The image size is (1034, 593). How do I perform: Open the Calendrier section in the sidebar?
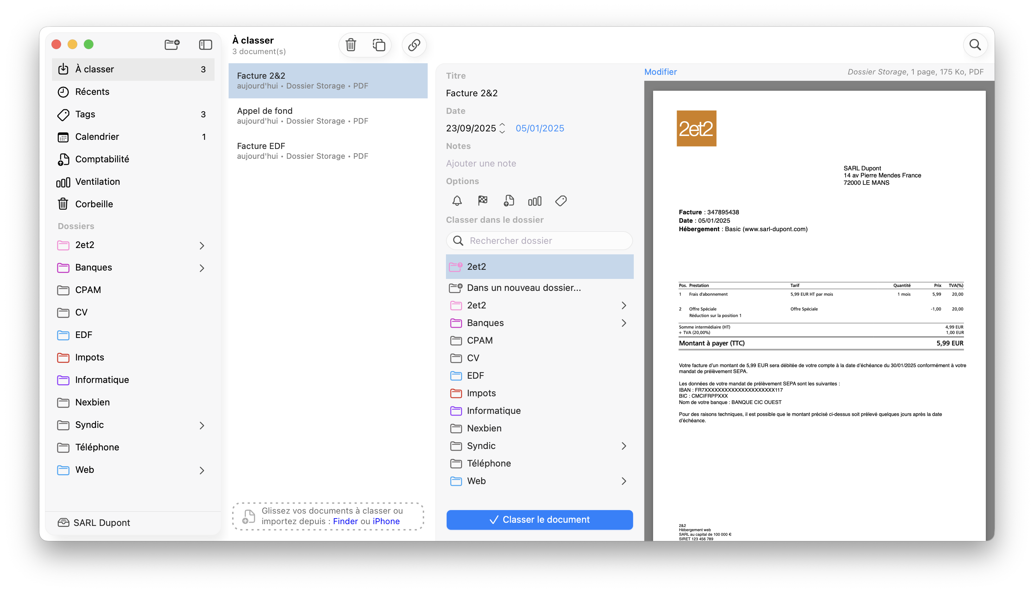point(97,137)
